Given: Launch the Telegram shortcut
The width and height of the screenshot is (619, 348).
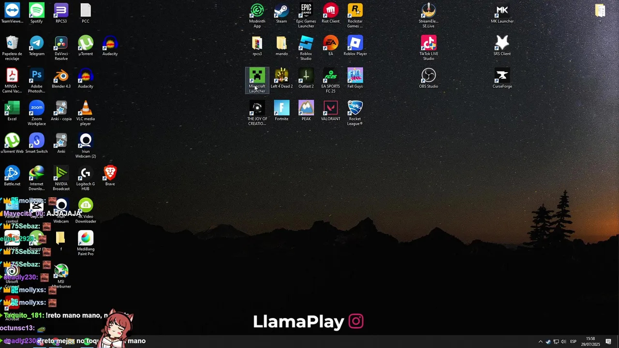Looking at the screenshot, I should point(37,46).
